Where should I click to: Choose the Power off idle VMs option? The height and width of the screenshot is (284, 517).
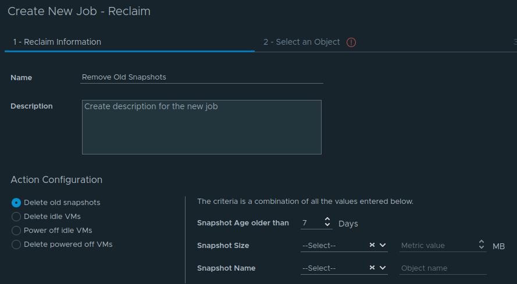tap(16, 231)
